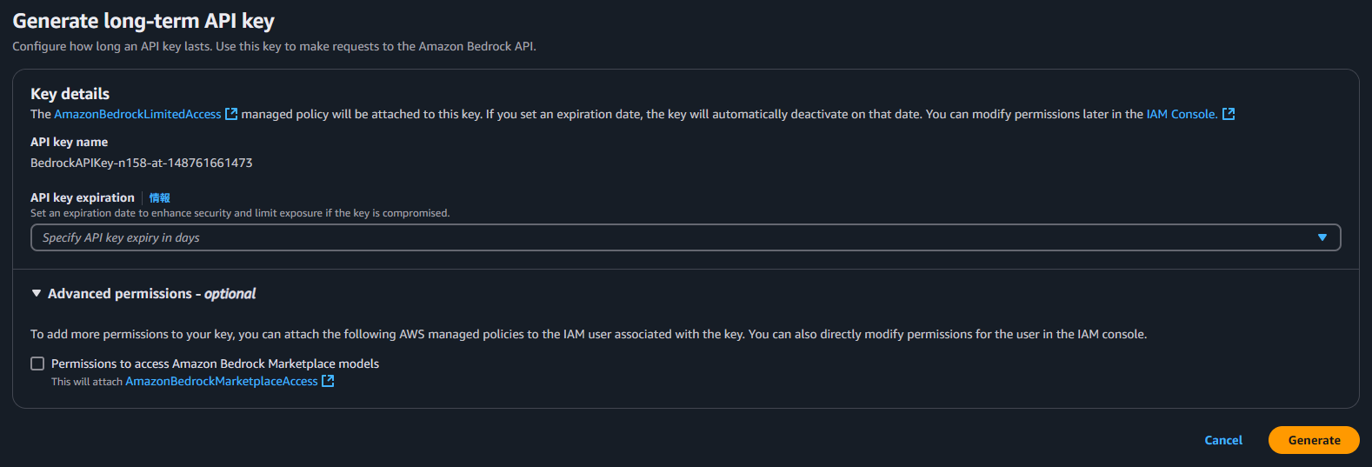Click the Cancel button

(x=1223, y=440)
